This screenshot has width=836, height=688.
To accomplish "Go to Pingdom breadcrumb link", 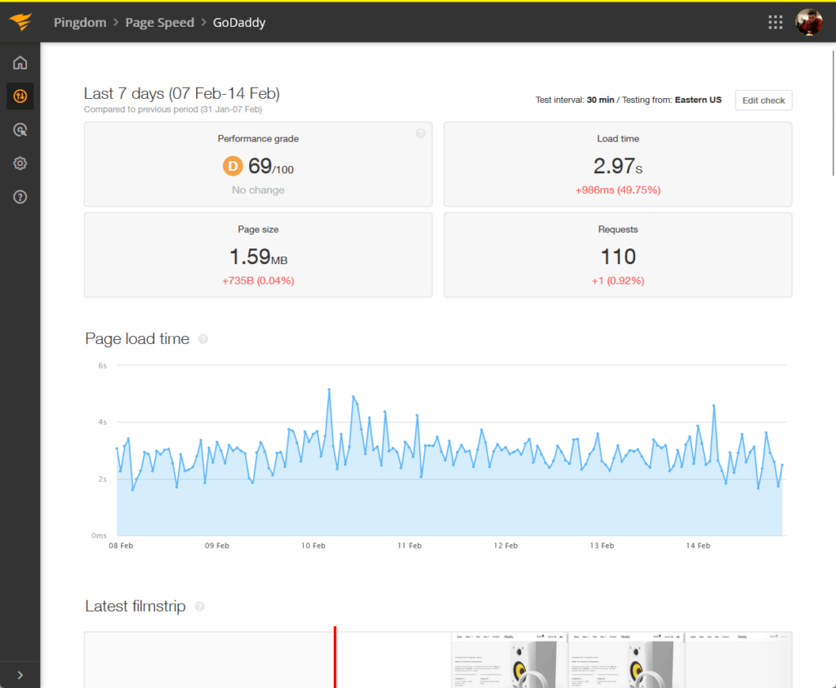I will [x=80, y=22].
